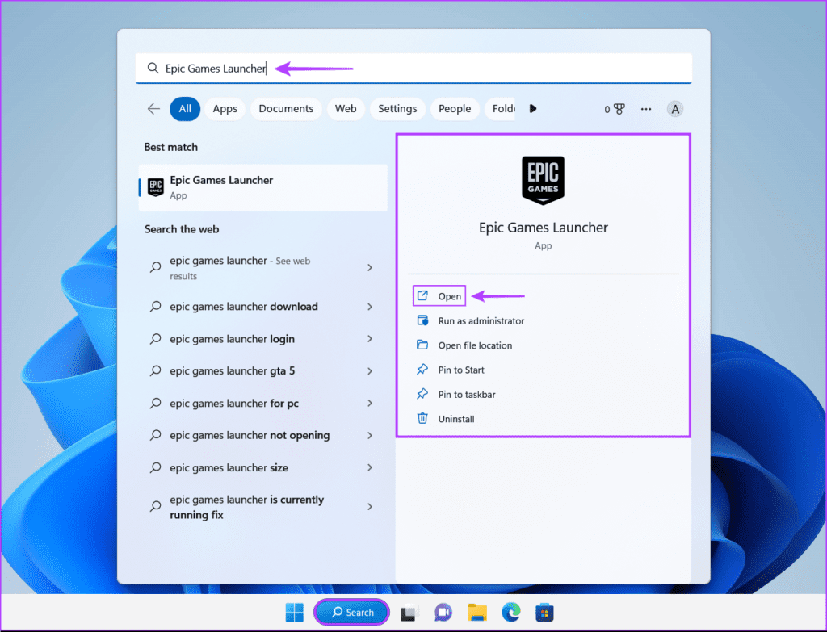Click the Open file location folder icon
Image resolution: width=827 pixels, height=632 pixels.
click(x=422, y=345)
